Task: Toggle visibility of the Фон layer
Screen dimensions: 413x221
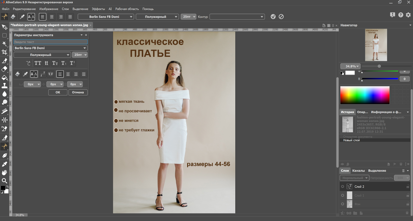Action: tap(343, 204)
